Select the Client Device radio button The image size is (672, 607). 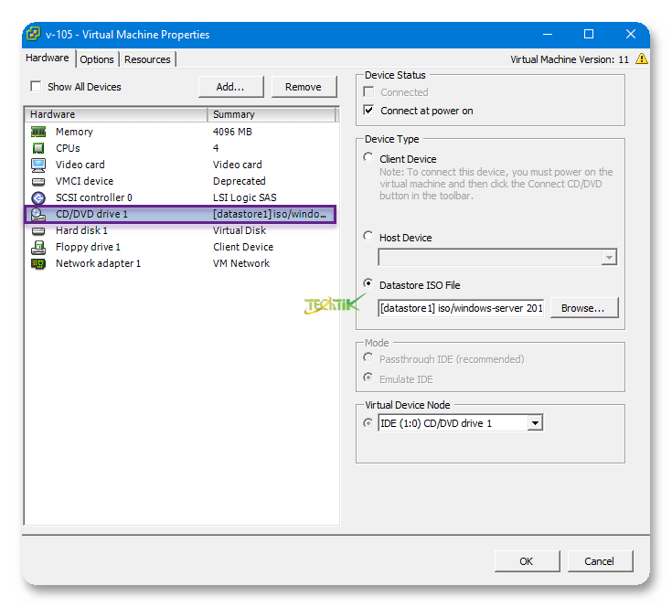(368, 158)
